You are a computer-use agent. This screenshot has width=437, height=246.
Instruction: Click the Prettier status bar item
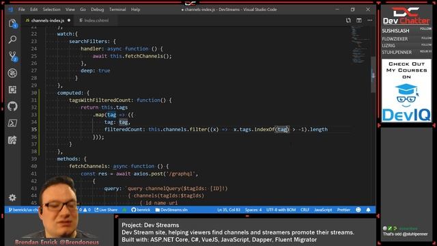tap(343, 210)
